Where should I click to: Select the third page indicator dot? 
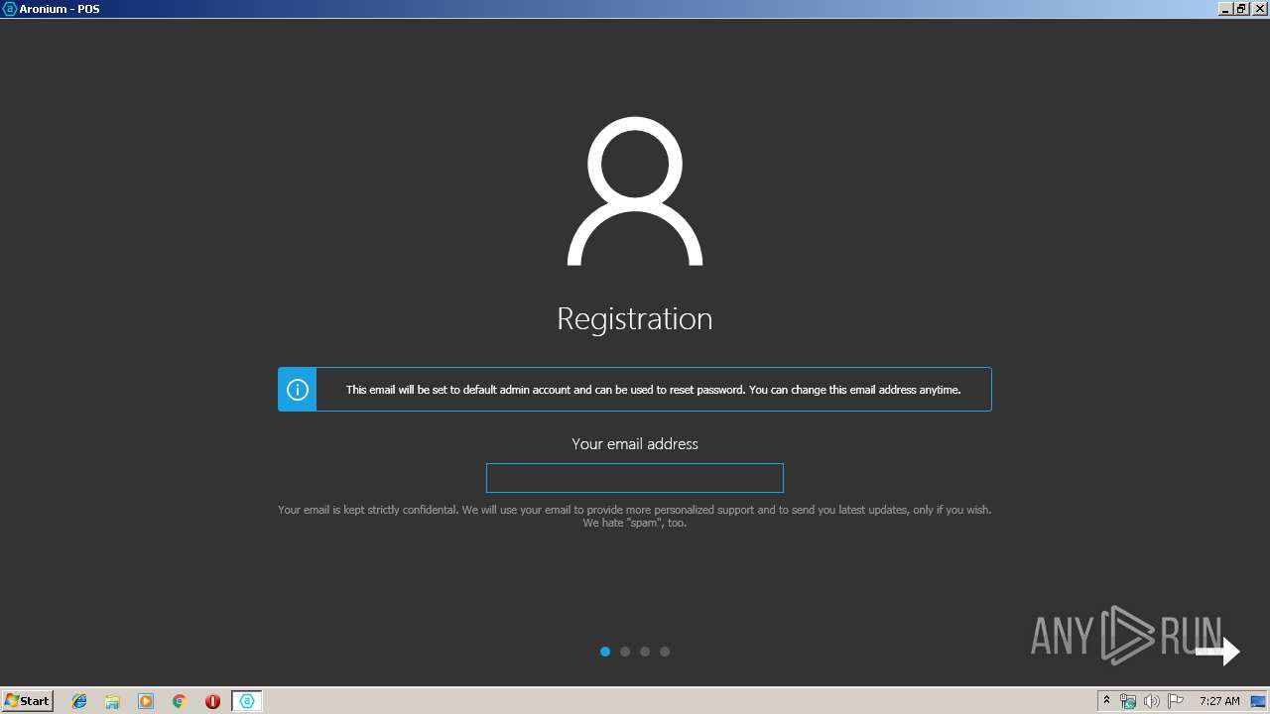pos(645,652)
